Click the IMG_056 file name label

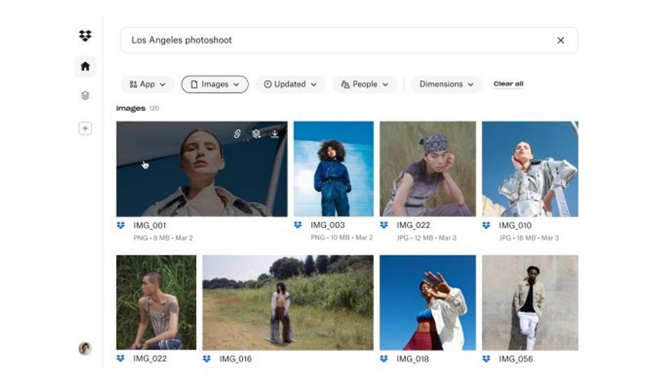[516, 359]
